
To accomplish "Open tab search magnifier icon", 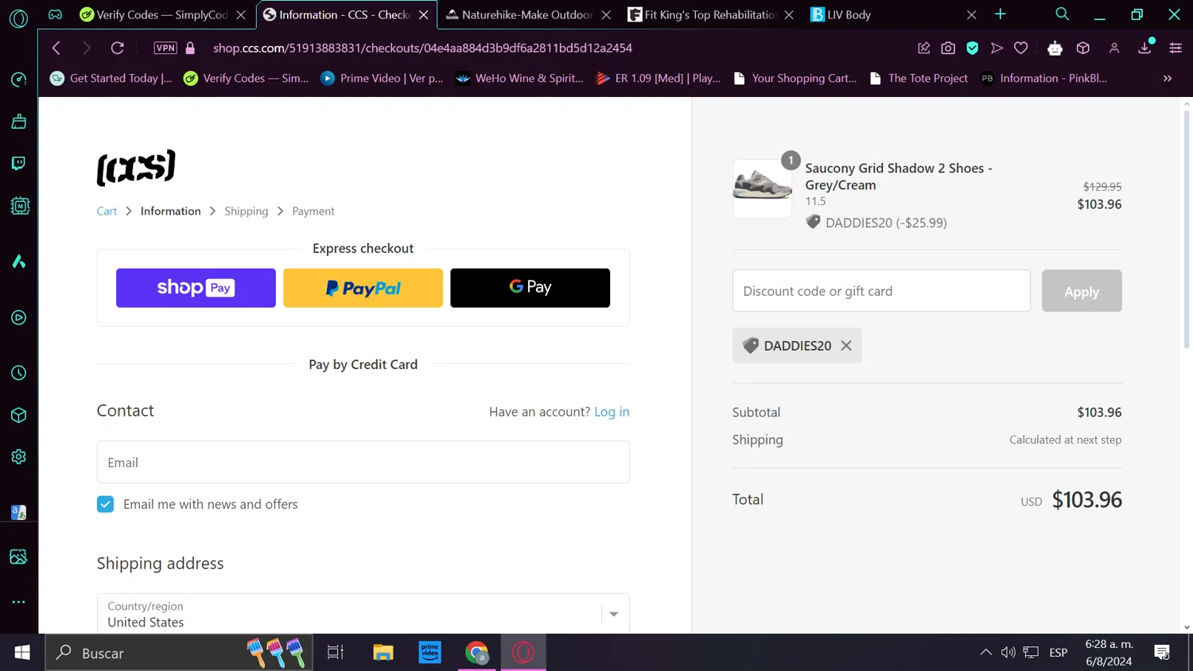I will [x=1062, y=14].
